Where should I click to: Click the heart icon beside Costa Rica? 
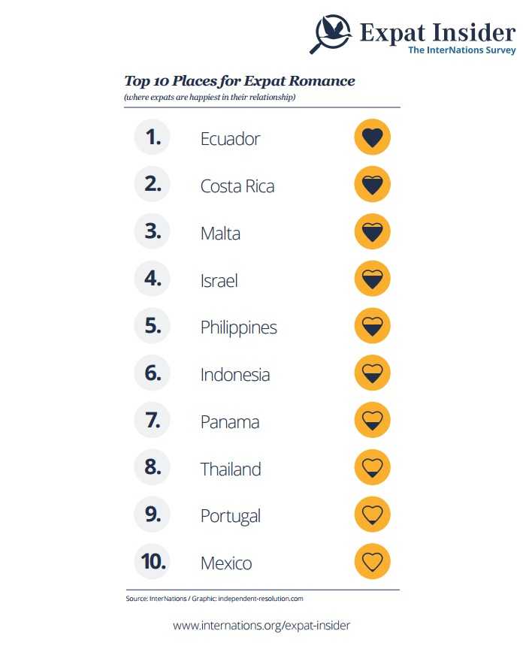click(372, 185)
